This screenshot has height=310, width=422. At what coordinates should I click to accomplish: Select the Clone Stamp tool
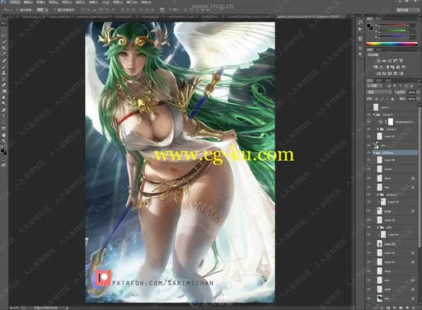(x=4, y=73)
